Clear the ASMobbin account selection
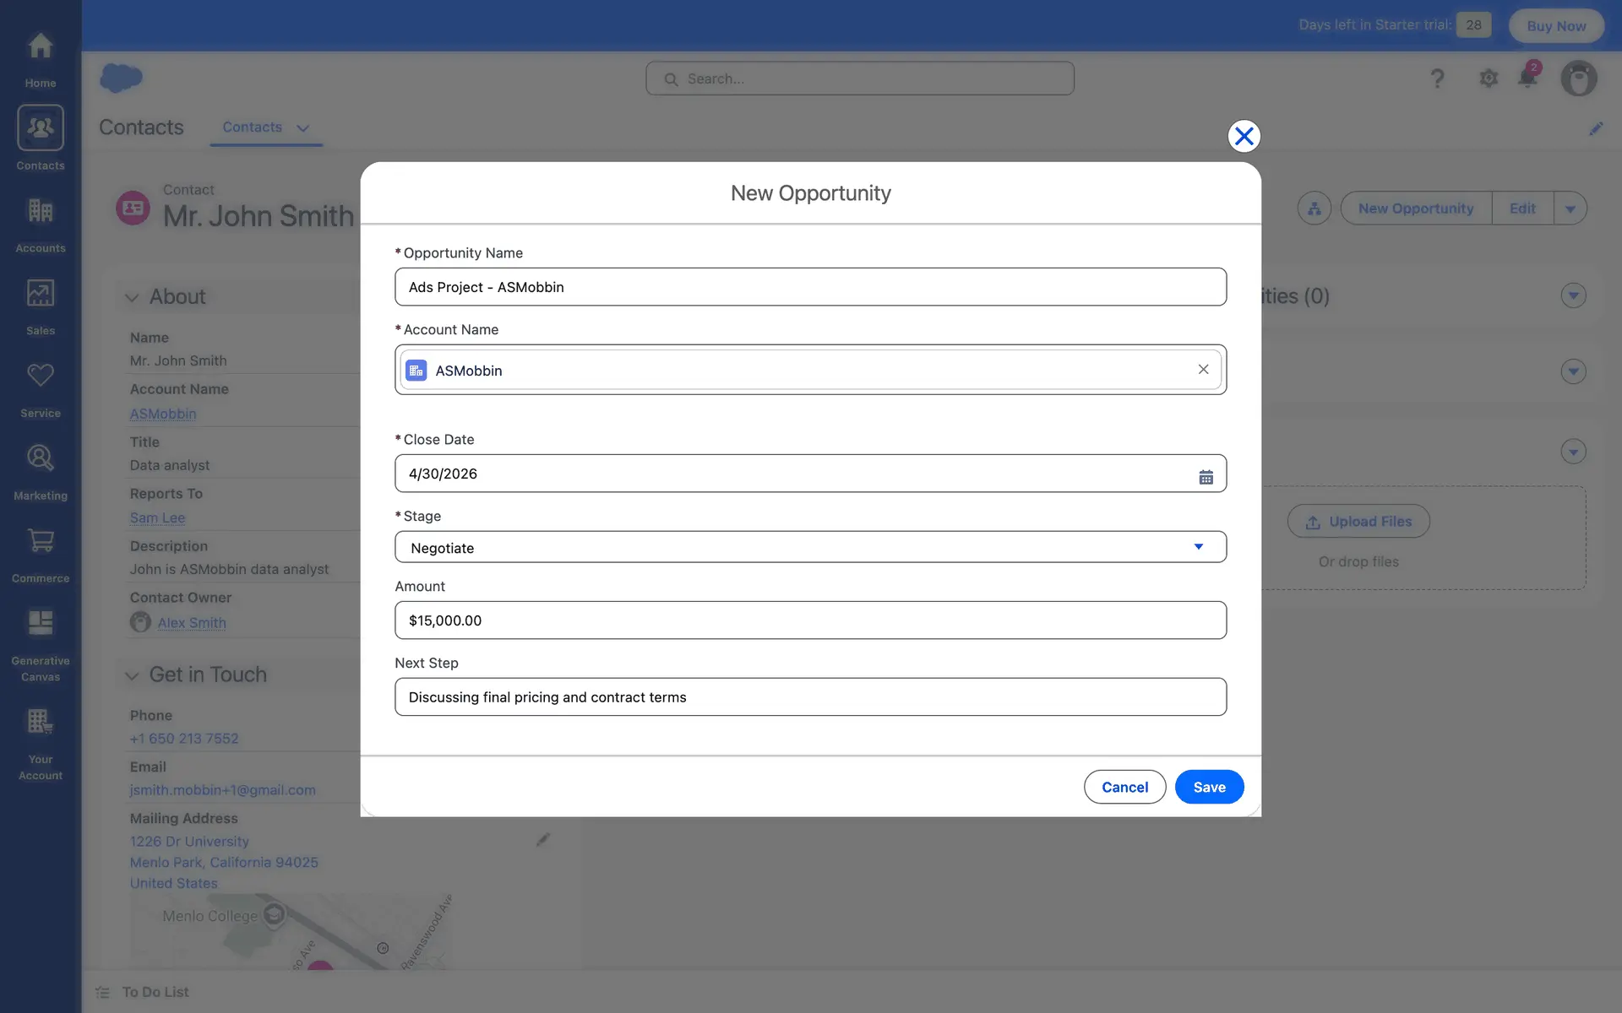Image resolution: width=1622 pixels, height=1013 pixels. [x=1203, y=370]
